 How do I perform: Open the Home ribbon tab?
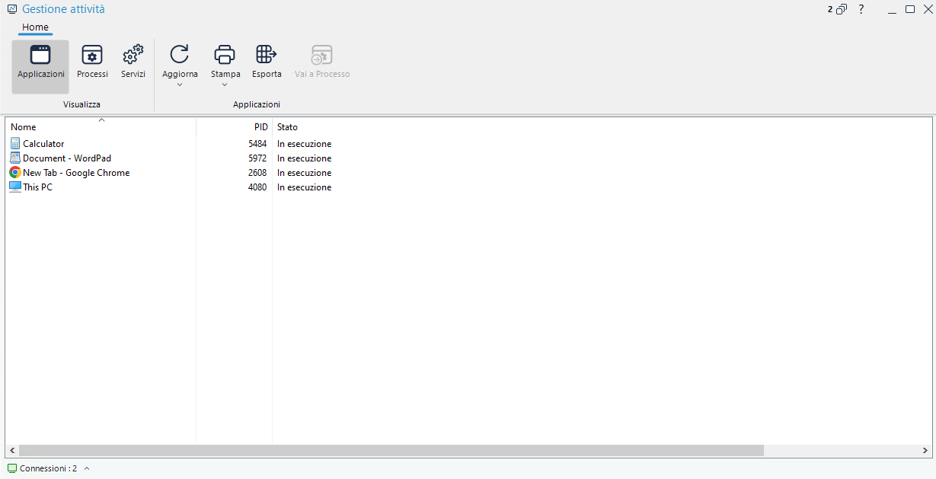pyautogui.click(x=35, y=27)
